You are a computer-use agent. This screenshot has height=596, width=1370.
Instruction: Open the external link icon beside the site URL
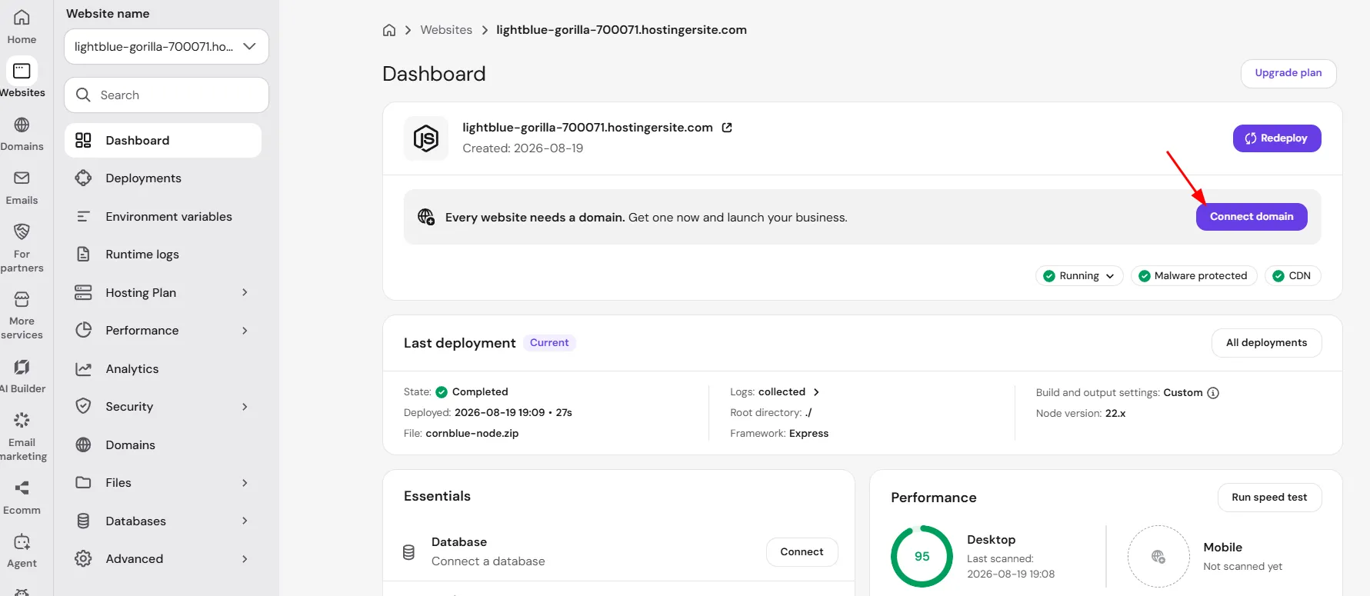pos(727,128)
